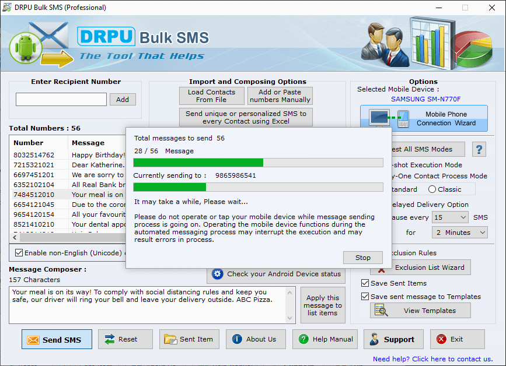Select row with number 6697451201
This screenshot has width=506, height=366.
point(68,175)
